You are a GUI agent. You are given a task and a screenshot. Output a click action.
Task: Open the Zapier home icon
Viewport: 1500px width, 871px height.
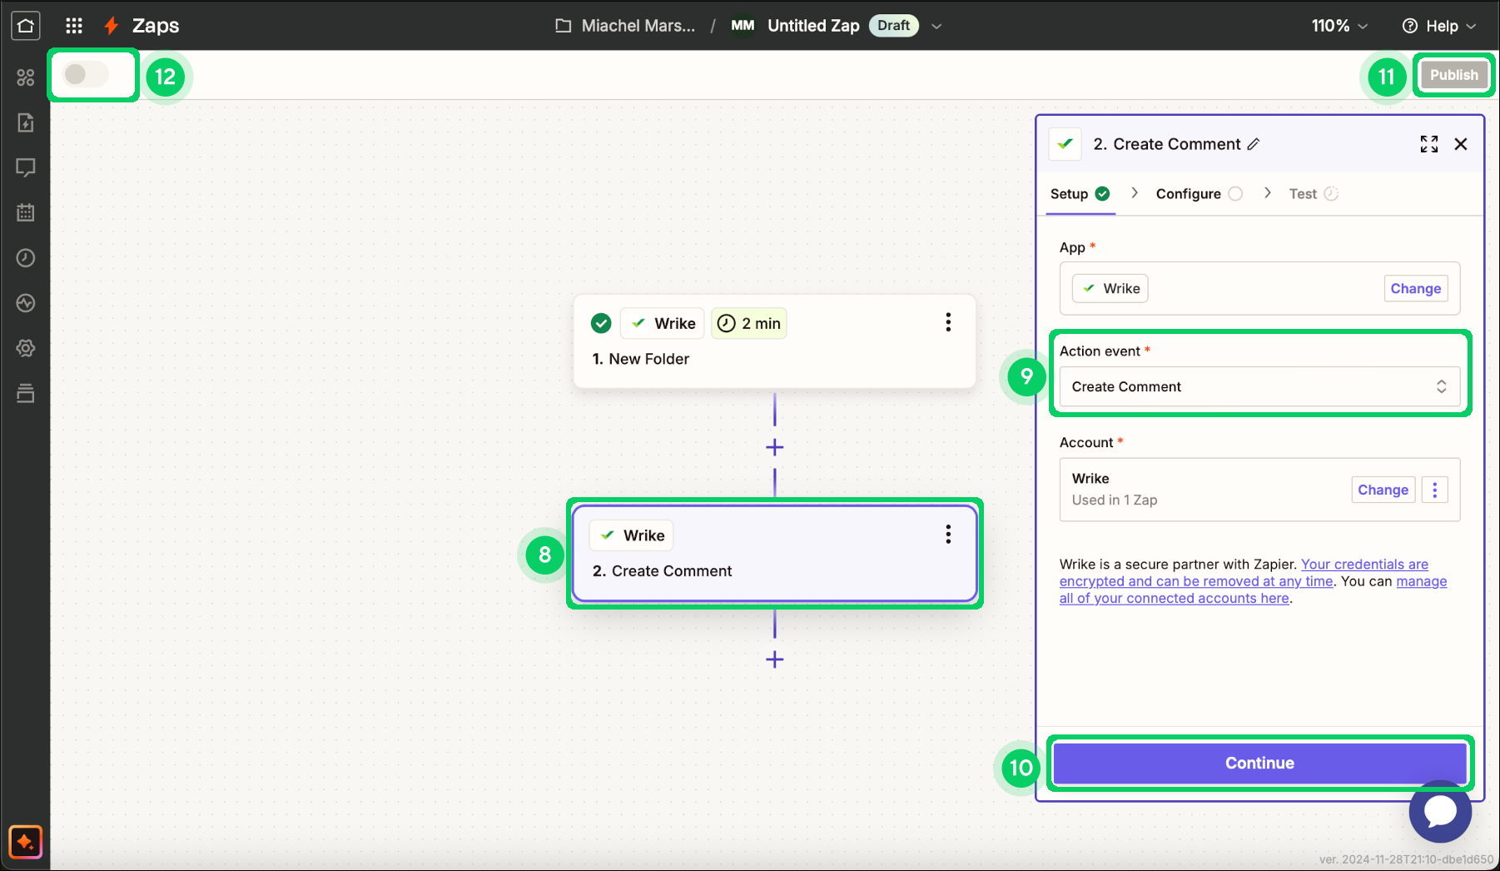(x=26, y=26)
